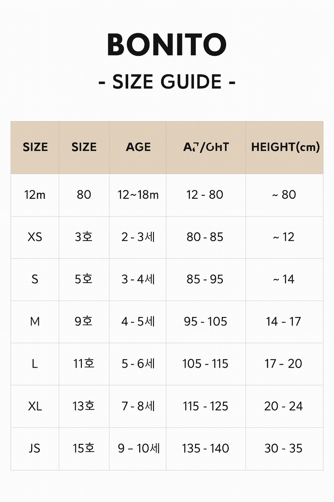Image resolution: width=334 pixels, height=502 pixels.
Task: Select the HEIGHT(cm) column header
Action: tap(285, 147)
